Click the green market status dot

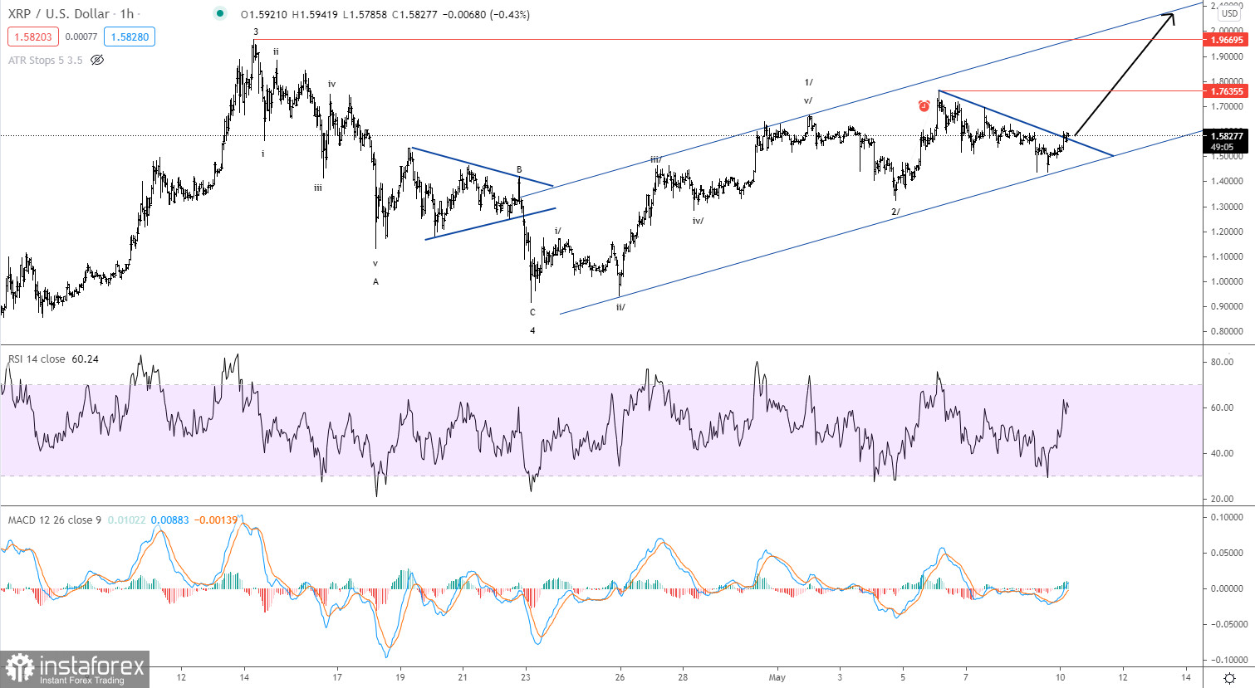(219, 13)
